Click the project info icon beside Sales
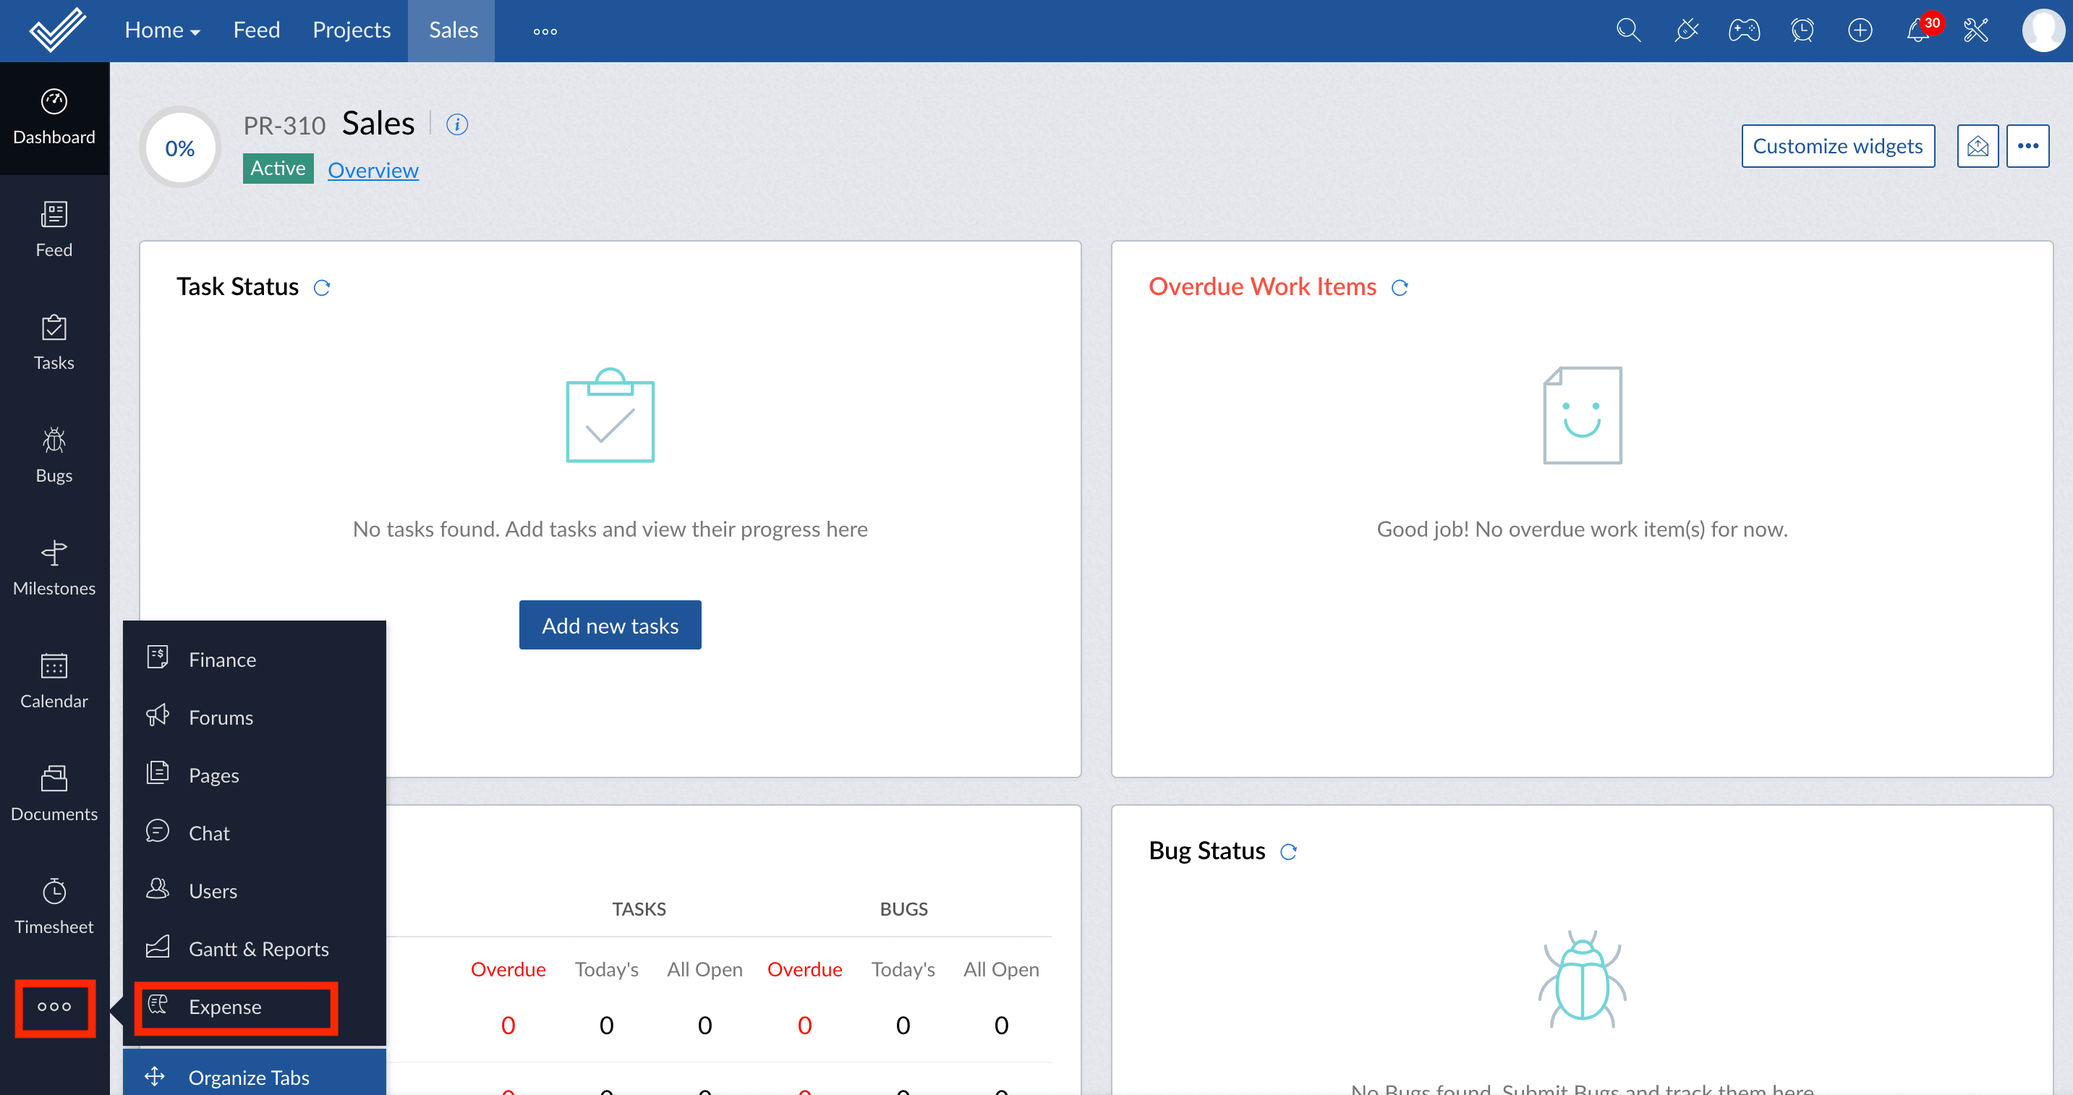2073x1095 pixels. [x=457, y=124]
